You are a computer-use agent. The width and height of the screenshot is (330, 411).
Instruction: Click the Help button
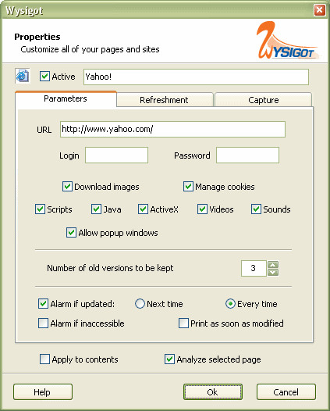point(43,392)
